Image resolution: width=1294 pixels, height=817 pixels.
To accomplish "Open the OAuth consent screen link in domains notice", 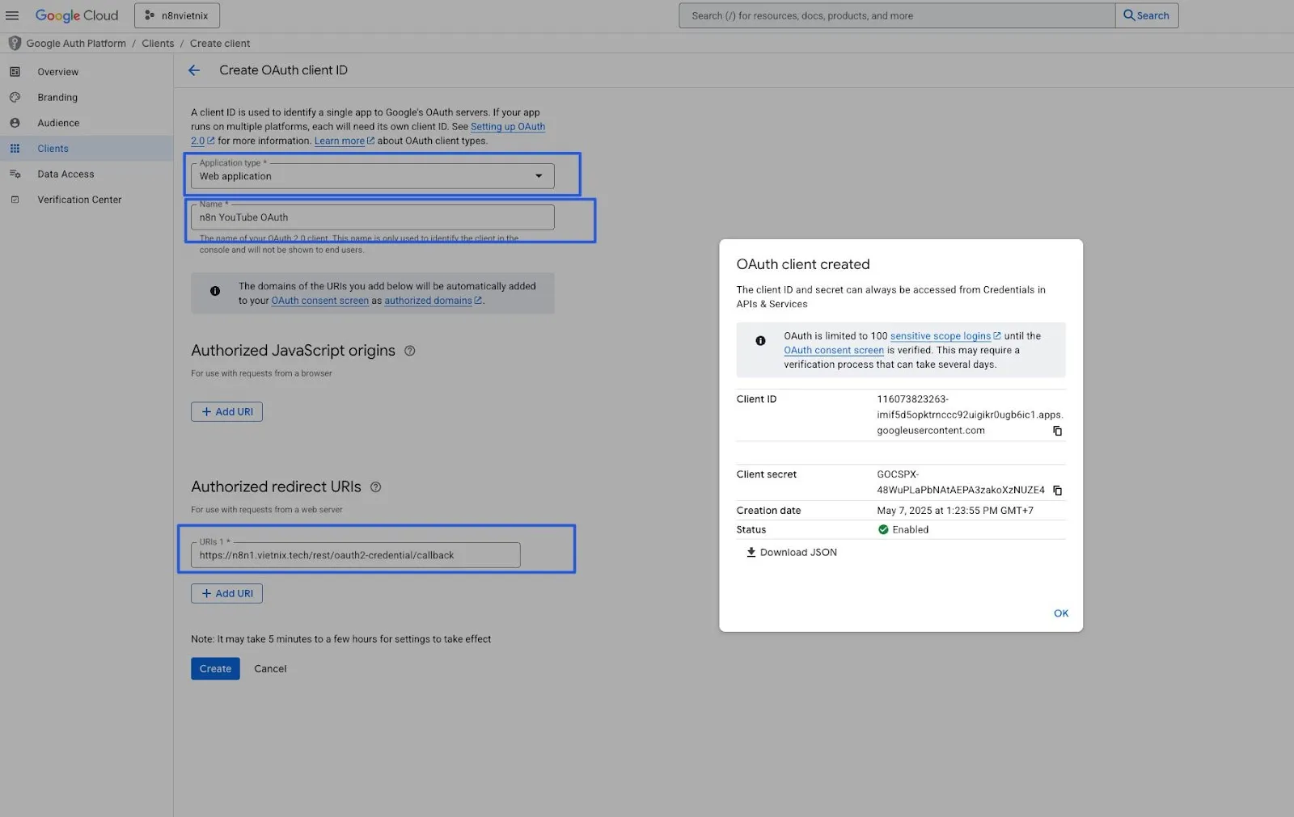I will coord(319,301).
